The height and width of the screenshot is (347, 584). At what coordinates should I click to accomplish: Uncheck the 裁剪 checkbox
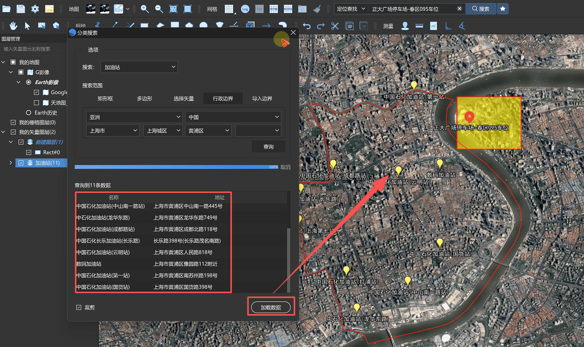click(79, 307)
